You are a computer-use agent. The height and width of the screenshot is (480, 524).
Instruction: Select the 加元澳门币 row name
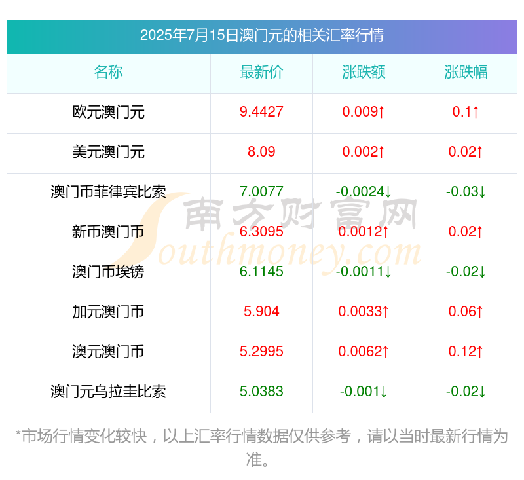click(108, 312)
